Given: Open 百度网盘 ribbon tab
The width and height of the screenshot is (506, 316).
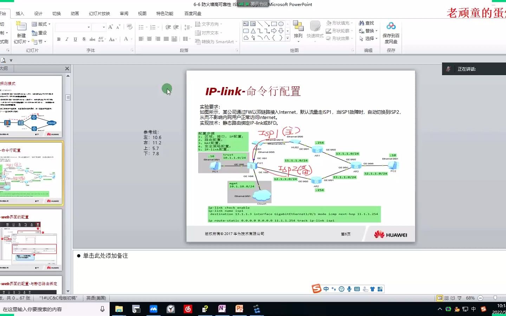Looking at the screenshot, I should tap(193, 14).
